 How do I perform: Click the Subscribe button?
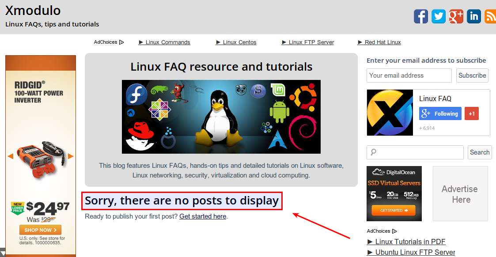point(472,76)
